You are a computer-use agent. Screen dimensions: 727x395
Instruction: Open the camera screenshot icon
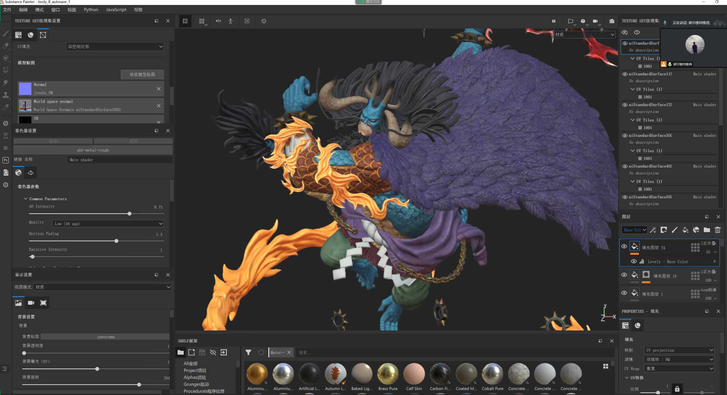click(612, 21)
